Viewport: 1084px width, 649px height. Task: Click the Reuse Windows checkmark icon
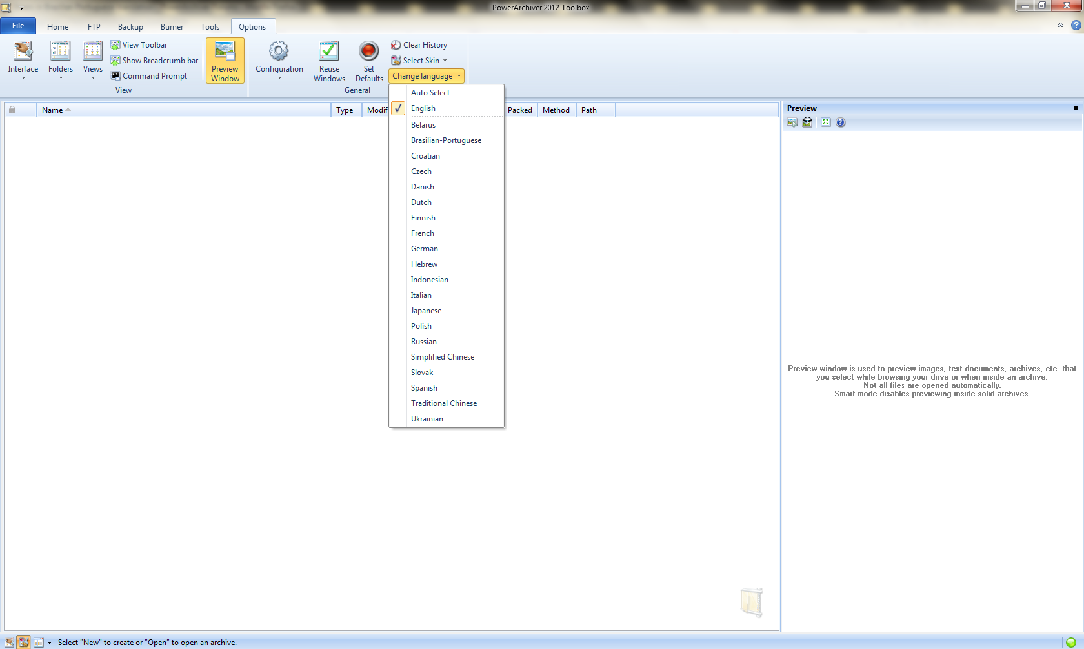(x=329, y=51)
